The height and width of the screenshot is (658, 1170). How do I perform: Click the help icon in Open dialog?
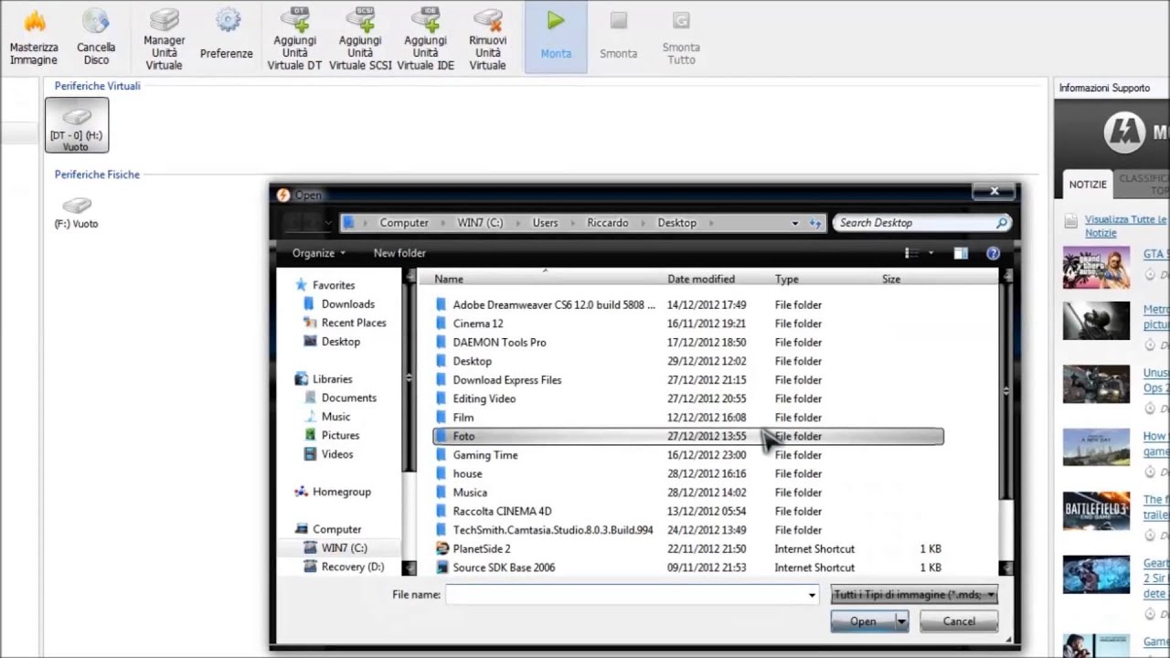[x=993, y=253]
